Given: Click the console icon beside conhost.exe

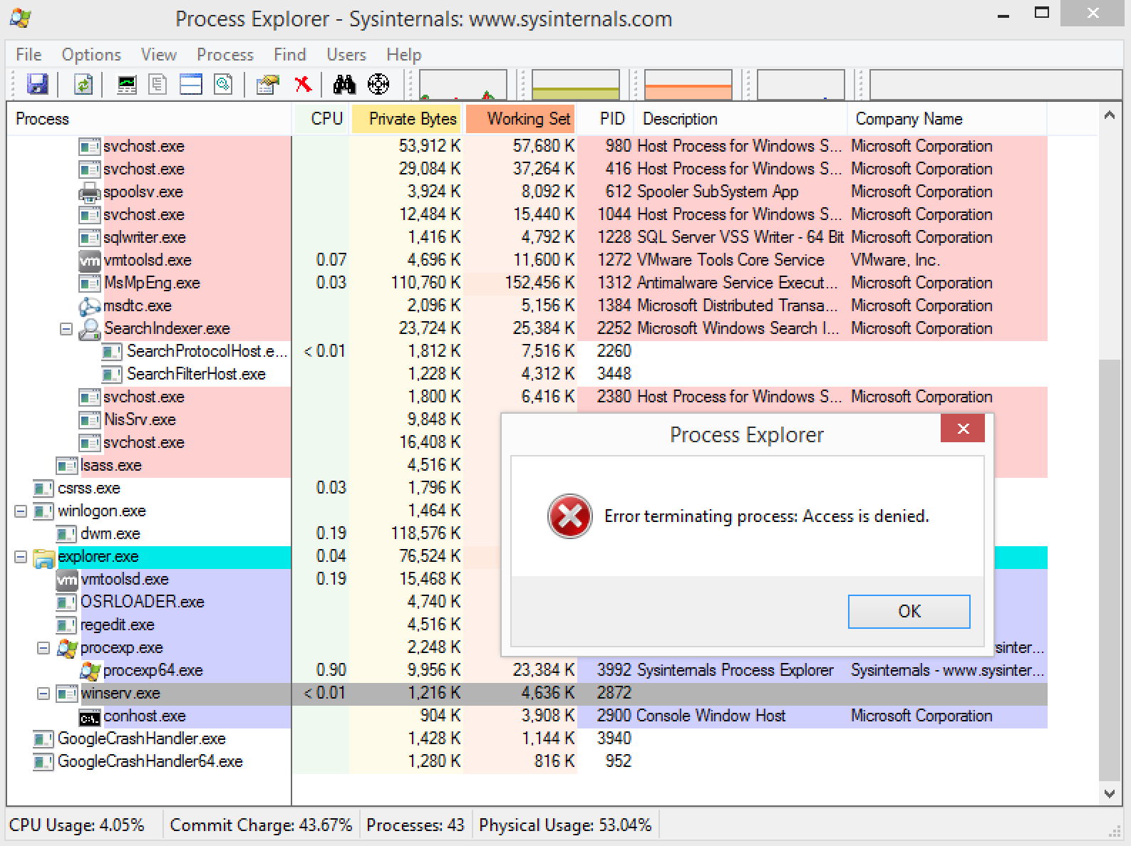Looking at the screenshot, I should (90, 717).
